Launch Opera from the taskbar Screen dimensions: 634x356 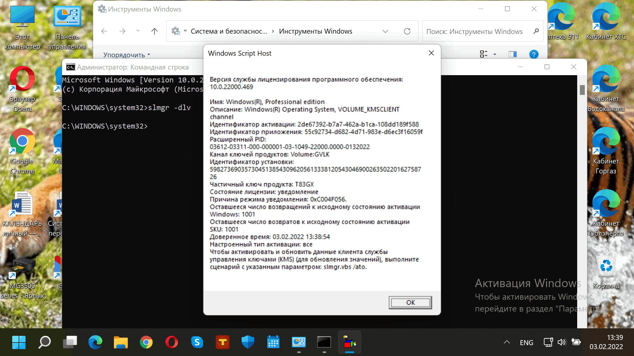171,342
